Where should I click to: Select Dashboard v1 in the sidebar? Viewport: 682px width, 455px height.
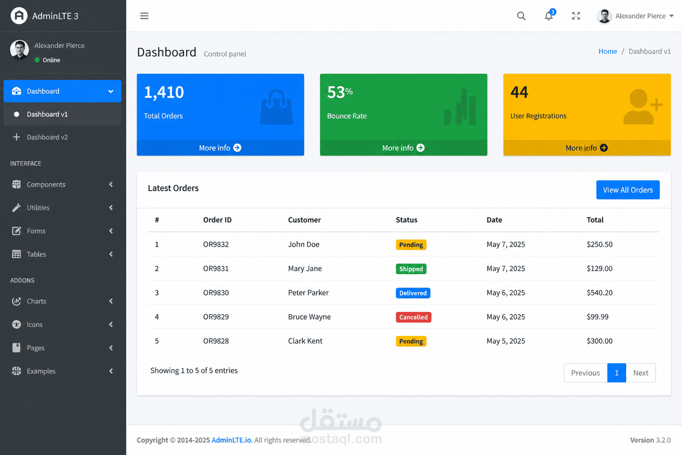62,114
